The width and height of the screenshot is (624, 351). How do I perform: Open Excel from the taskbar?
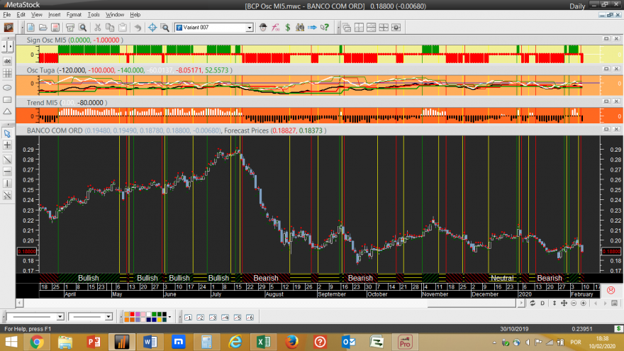click(x=264, y=342)
